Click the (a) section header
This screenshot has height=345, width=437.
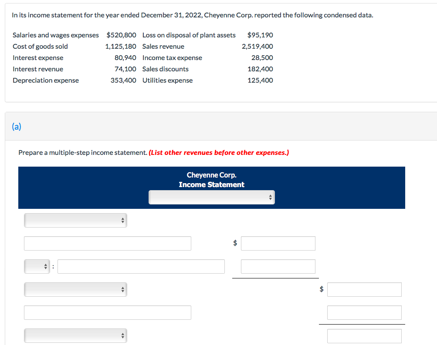coord(17,127)
